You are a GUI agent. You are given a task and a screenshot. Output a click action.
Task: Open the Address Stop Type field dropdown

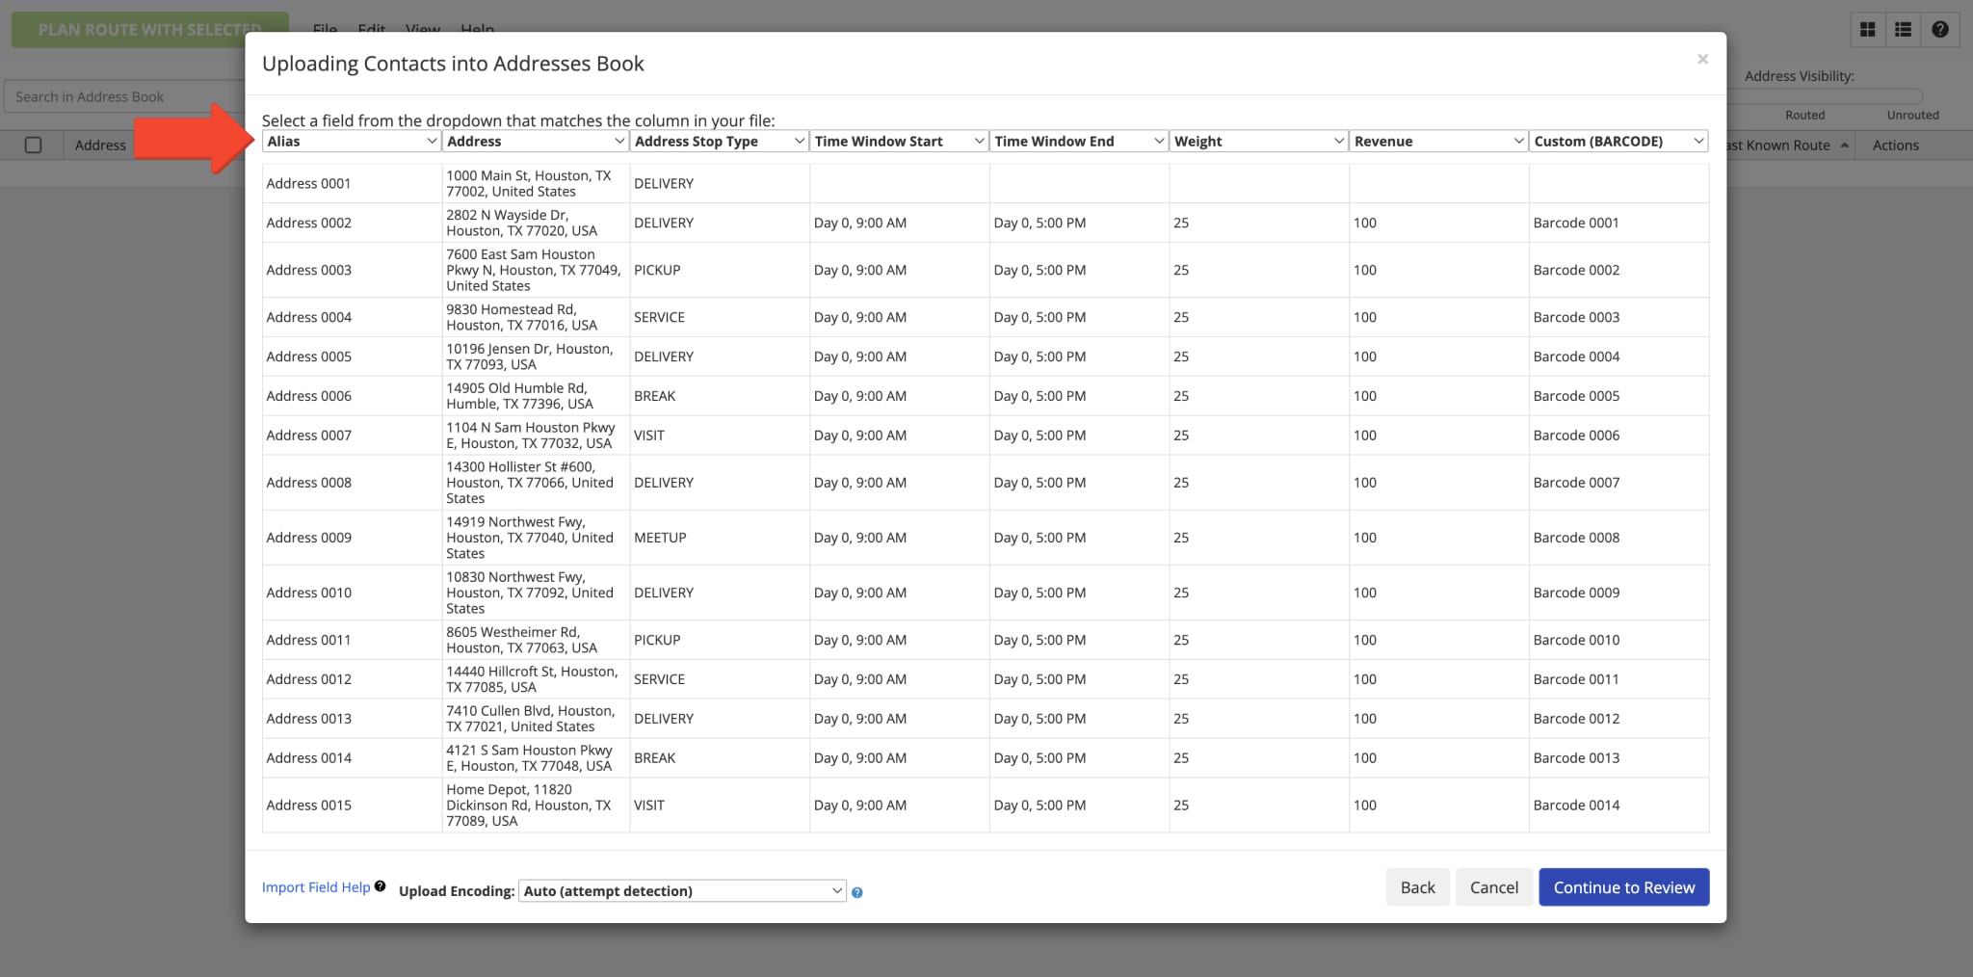tap(719, 141)
